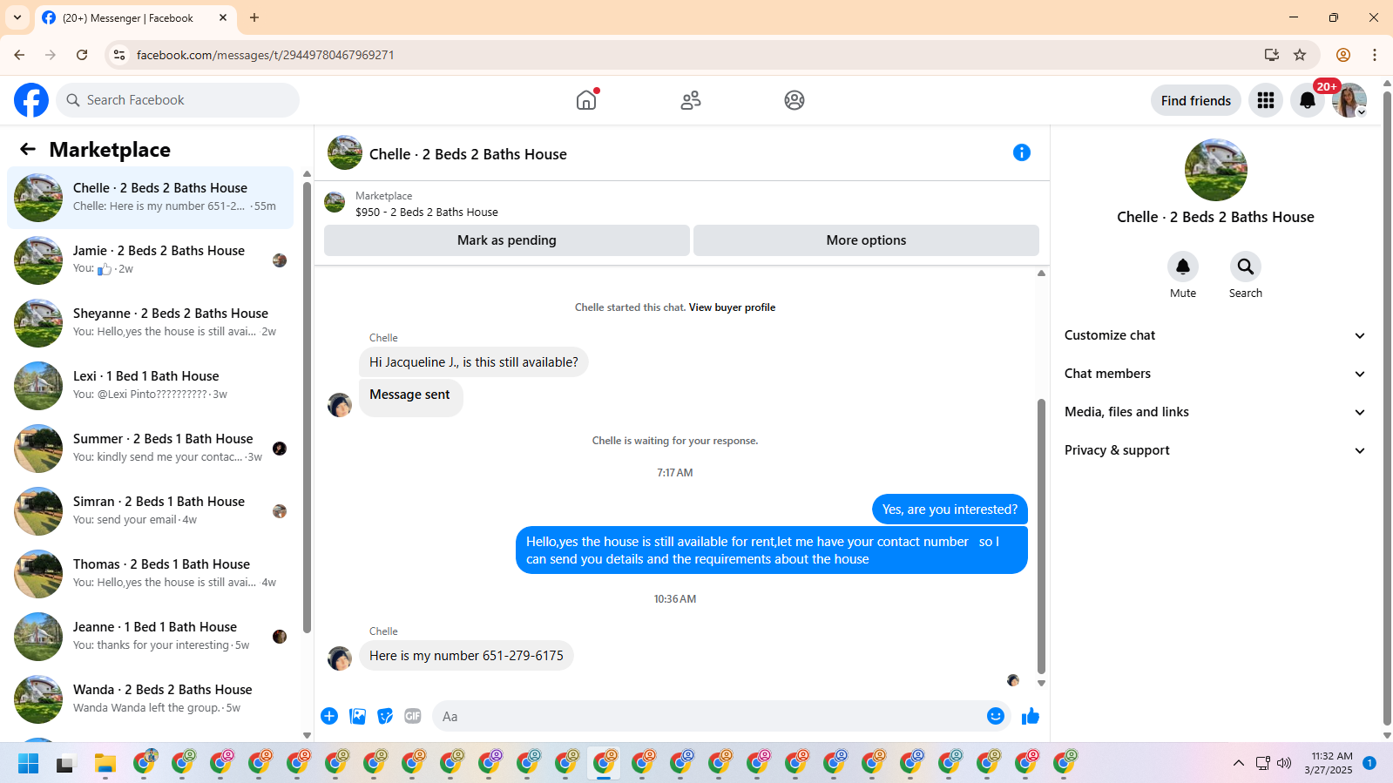Open the Thomas 2 Beds 1 Bath conversation
Screen dimensions: 1393x783
pos(151,574)
